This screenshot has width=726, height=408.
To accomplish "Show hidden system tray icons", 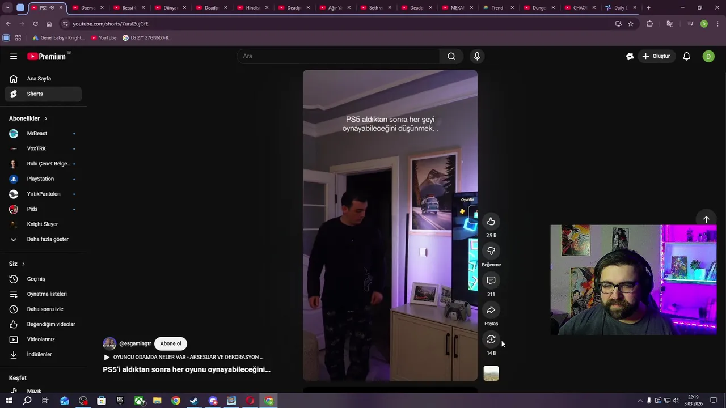I will click(640, 401).
